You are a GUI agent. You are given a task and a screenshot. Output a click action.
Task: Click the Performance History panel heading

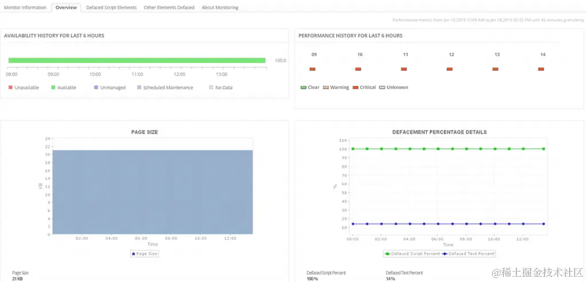350,36
